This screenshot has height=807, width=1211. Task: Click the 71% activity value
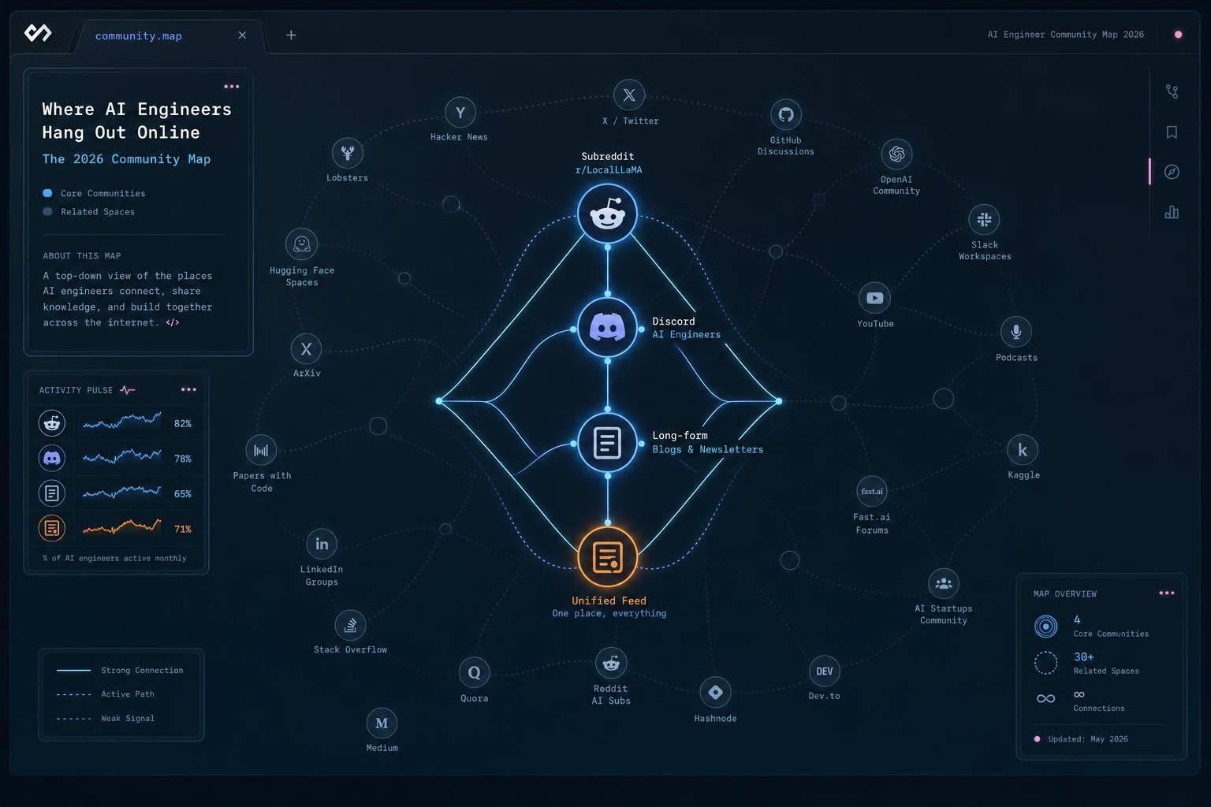[183, 529]
